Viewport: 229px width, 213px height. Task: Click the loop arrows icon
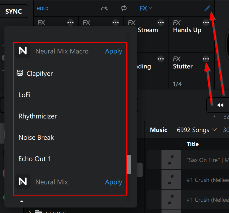click(x=124, y=8)
